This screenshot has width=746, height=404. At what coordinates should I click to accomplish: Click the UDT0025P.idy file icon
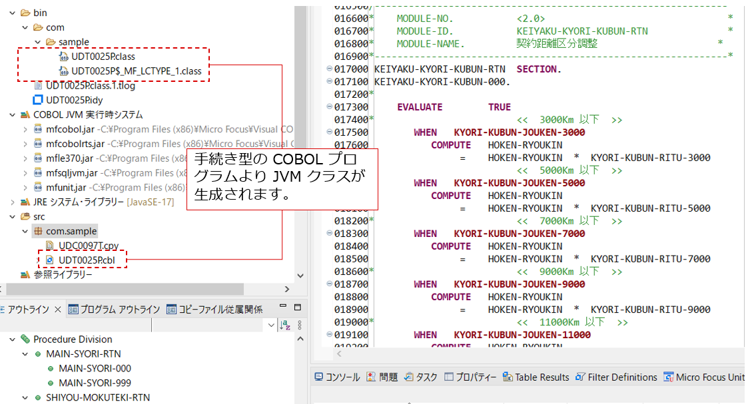pos(37,101)
